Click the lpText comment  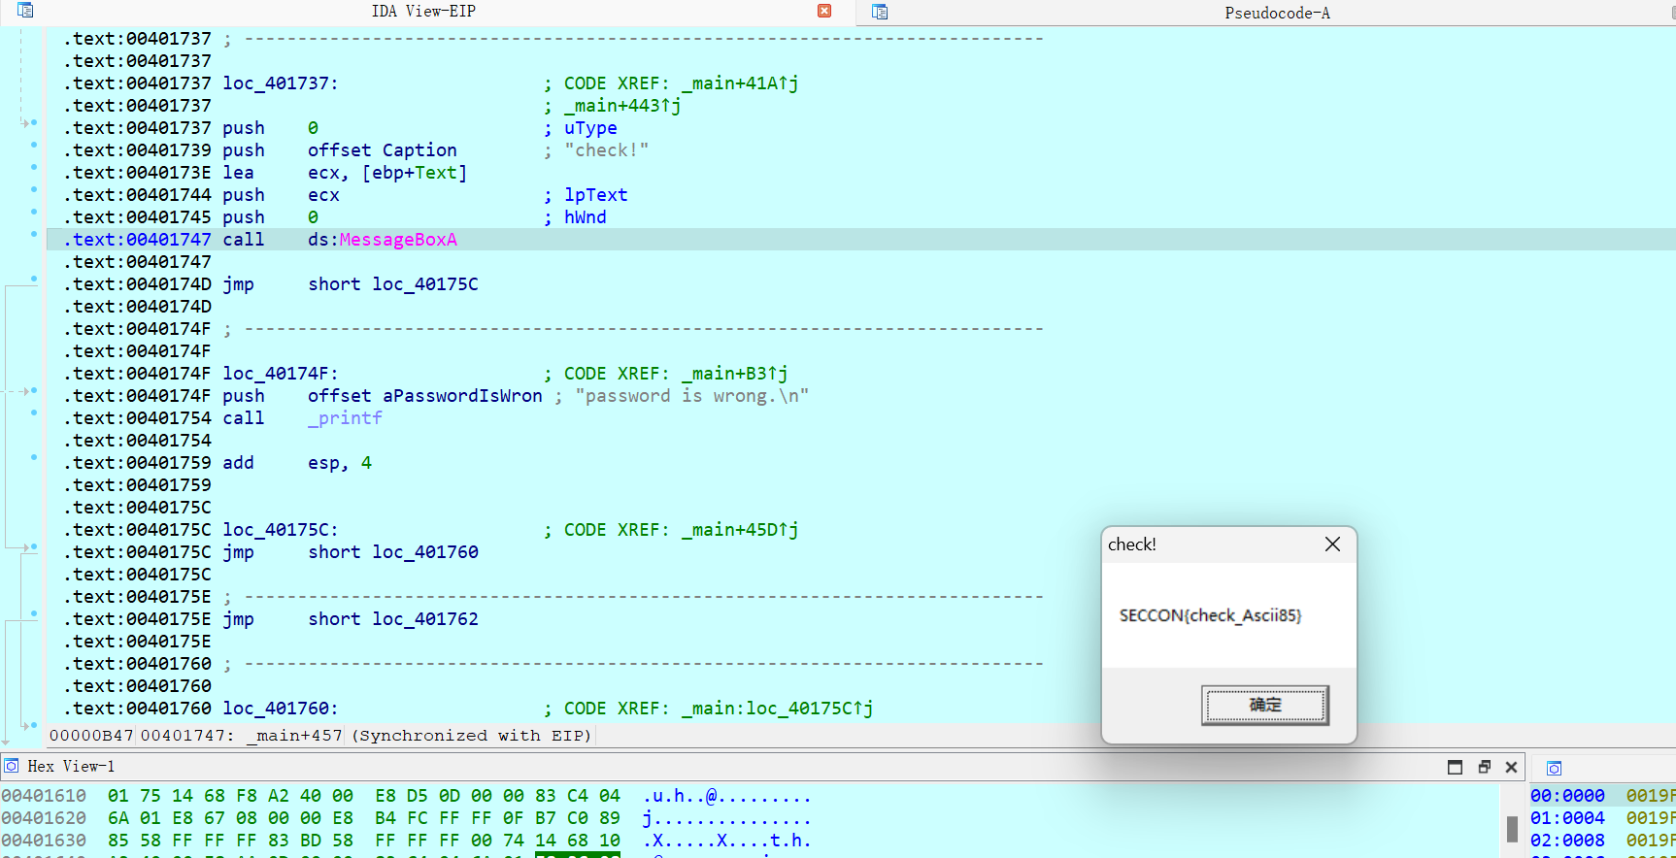point(596,195)
